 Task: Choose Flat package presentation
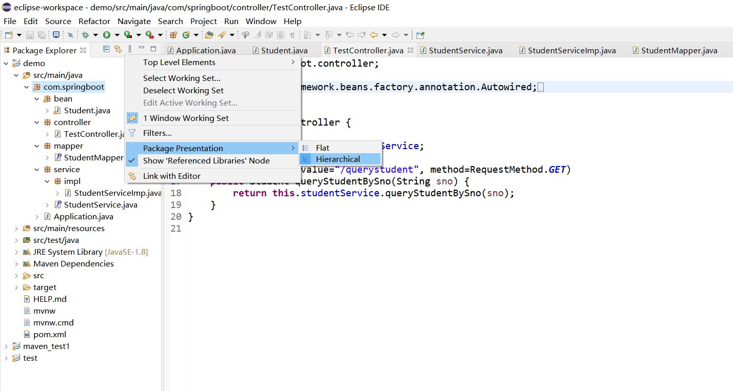(x=322, y=148)
